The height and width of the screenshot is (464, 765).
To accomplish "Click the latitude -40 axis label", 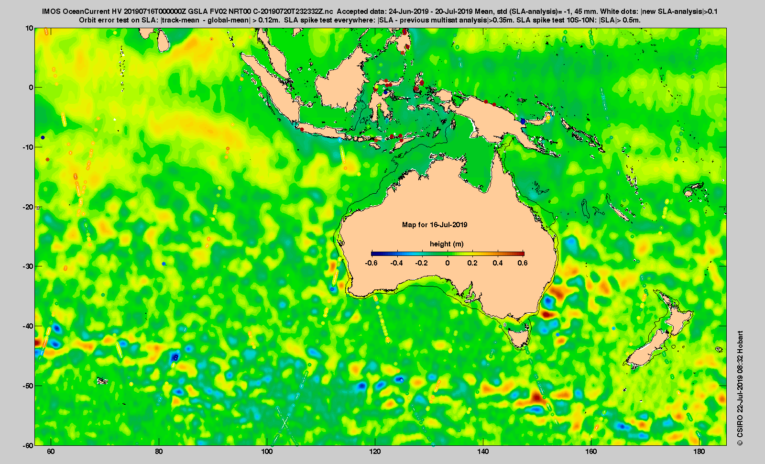I will click(x=28, y=326).
